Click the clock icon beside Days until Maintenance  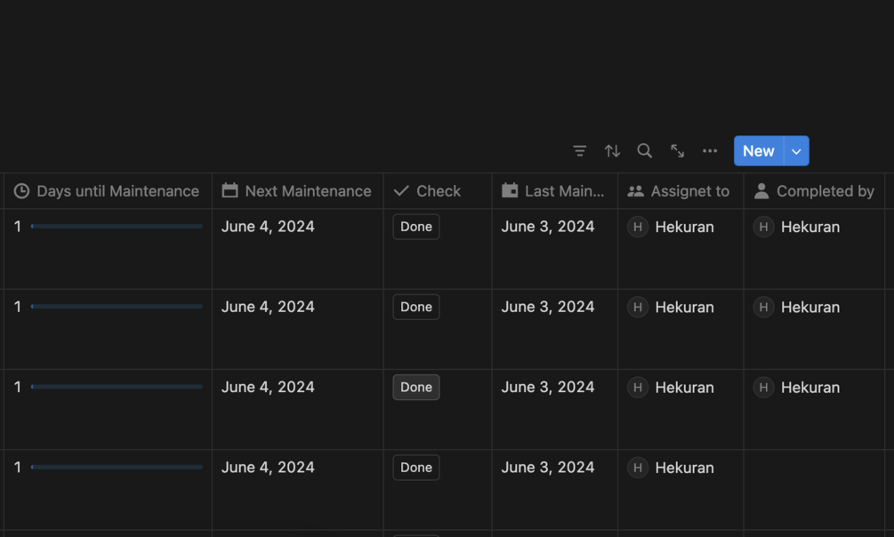(x=22, y=191)
